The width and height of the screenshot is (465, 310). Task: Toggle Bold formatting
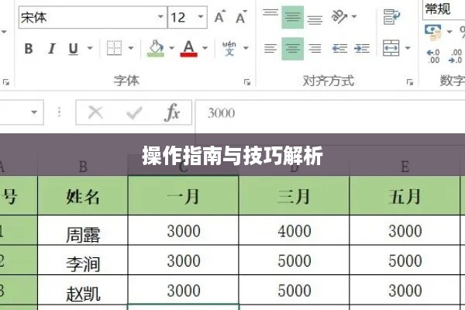[29, 48]
